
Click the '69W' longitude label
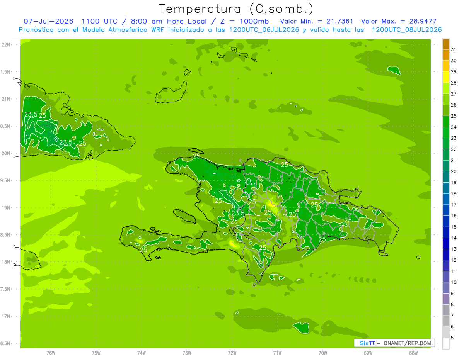point(368,353)
